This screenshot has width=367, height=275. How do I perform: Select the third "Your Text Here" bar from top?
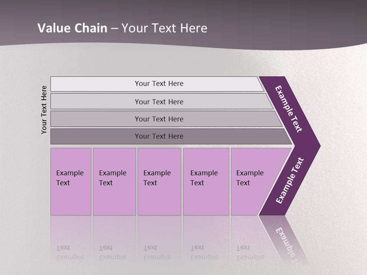(159, 119)
